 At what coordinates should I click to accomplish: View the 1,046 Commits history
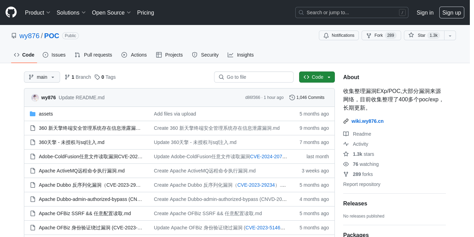point(307,98)
